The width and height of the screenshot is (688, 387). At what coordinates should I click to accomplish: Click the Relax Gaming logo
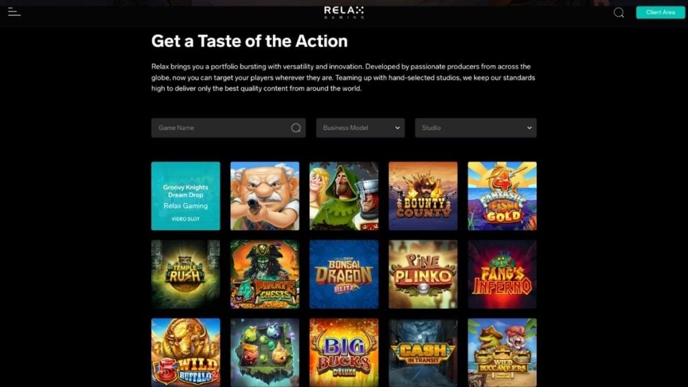[344, 12]
